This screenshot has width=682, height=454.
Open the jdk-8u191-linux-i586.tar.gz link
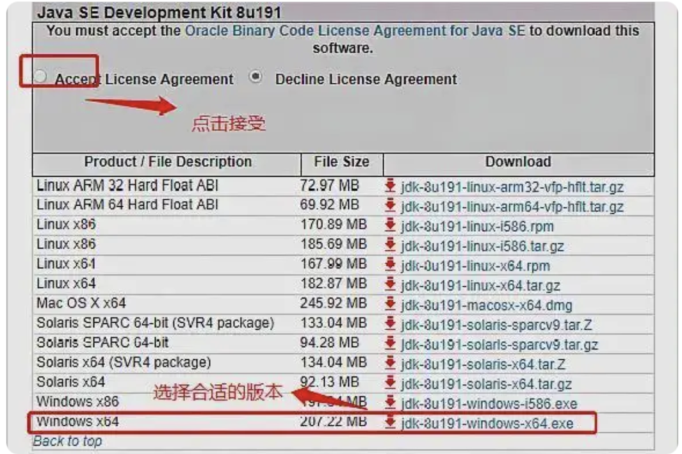tap(482, 246)
